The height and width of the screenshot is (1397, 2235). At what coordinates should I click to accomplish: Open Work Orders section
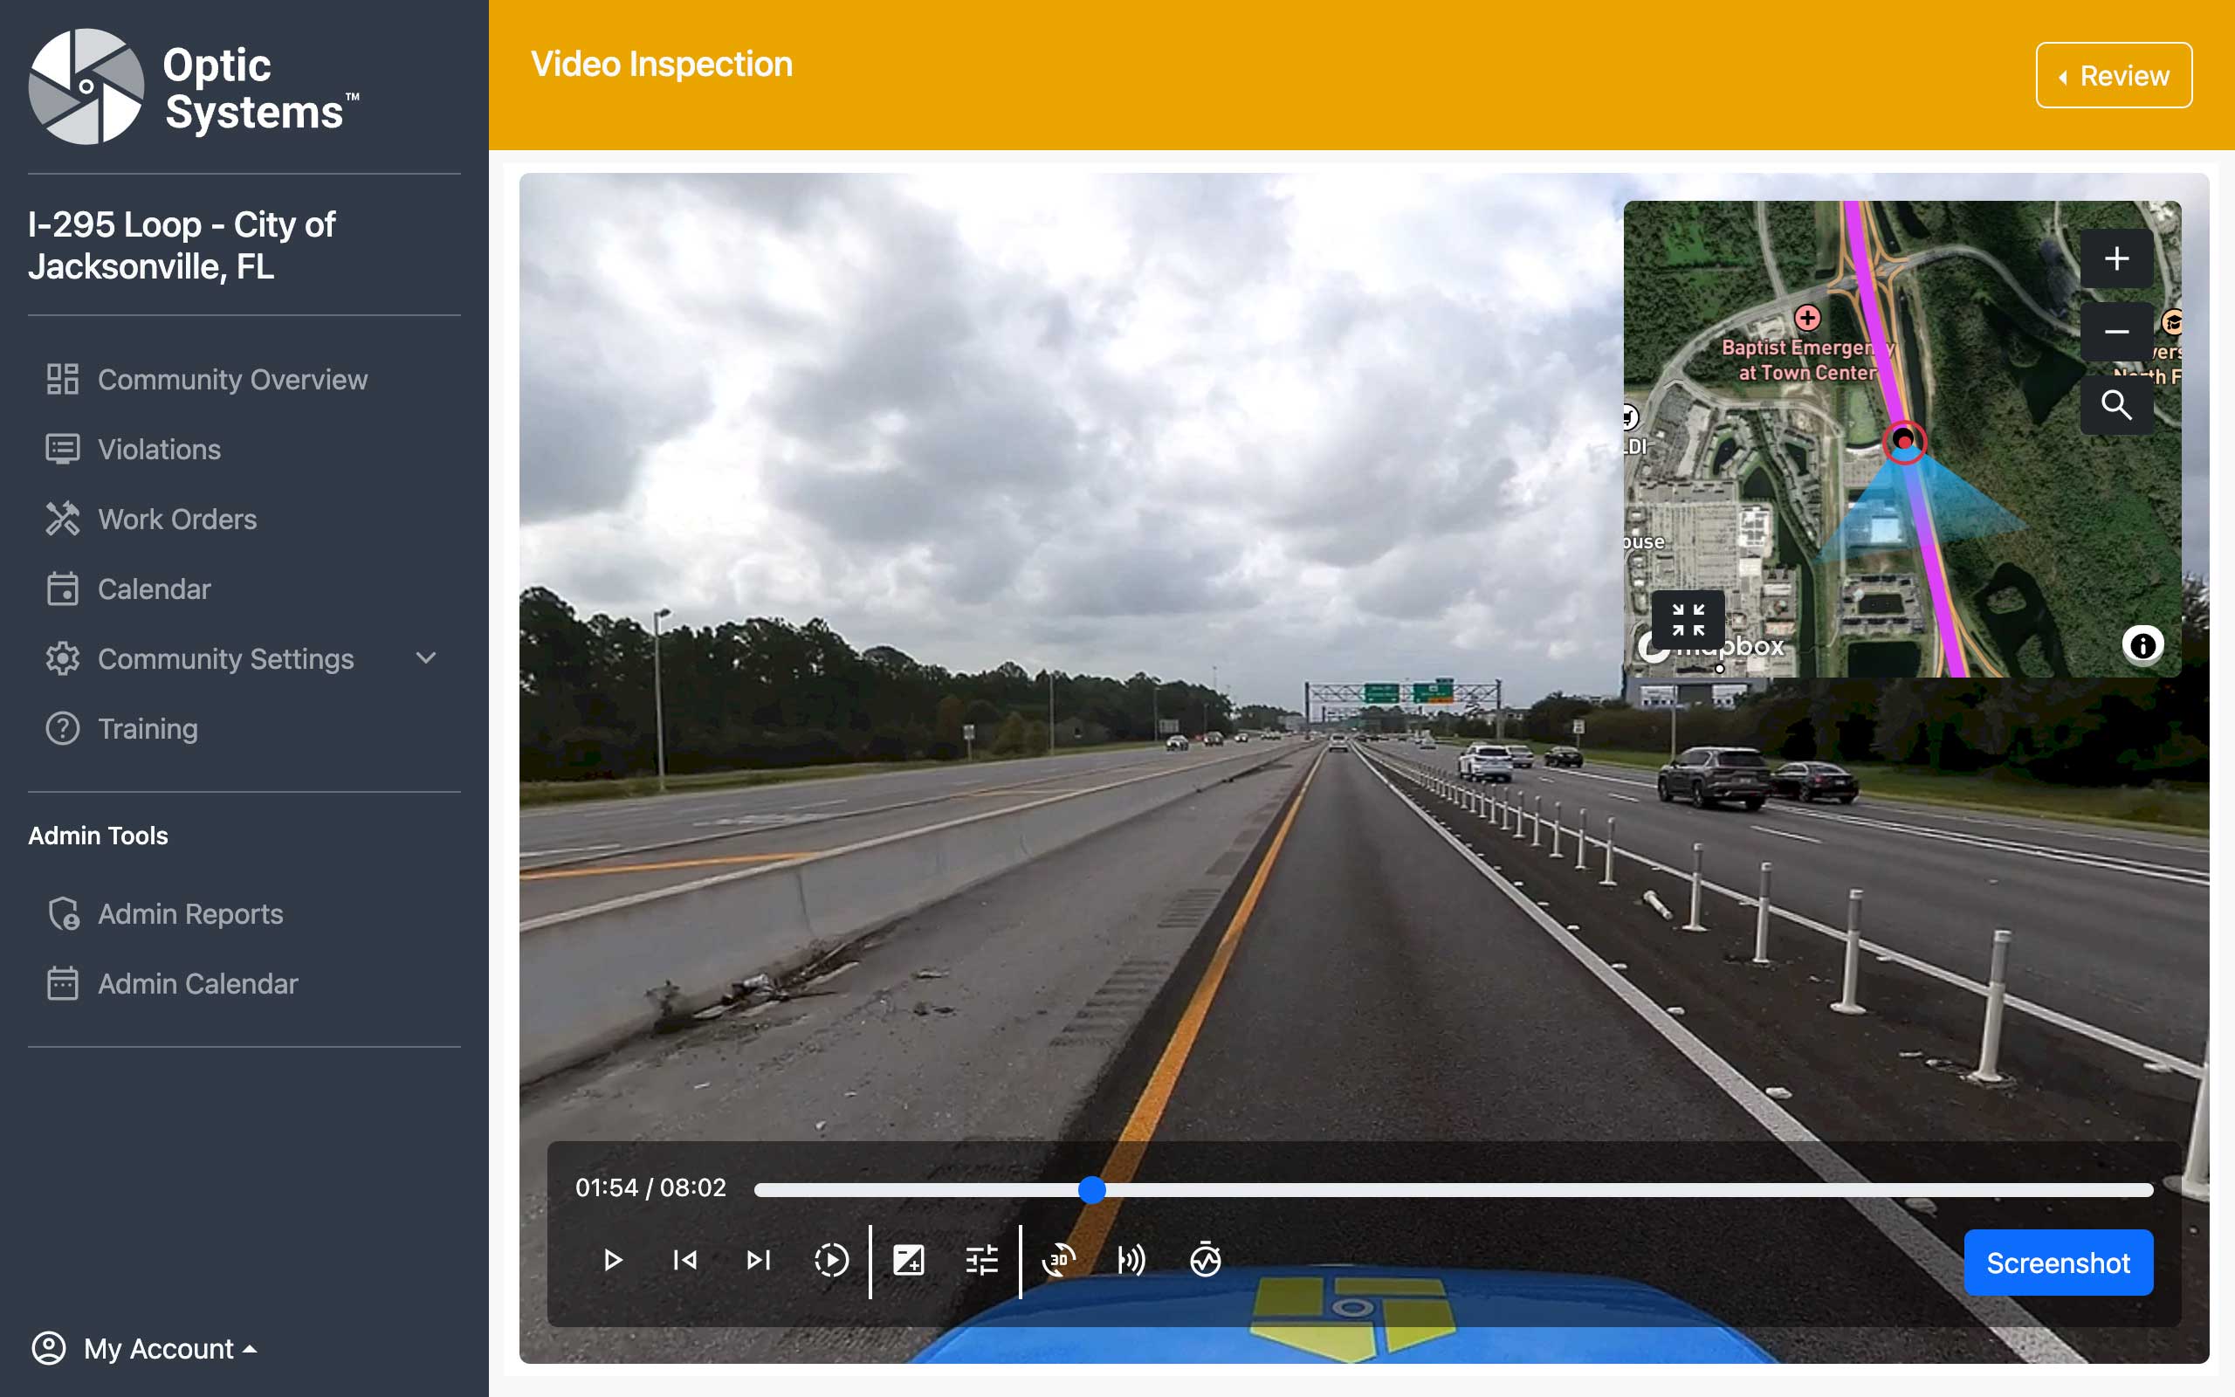(177, 520)
